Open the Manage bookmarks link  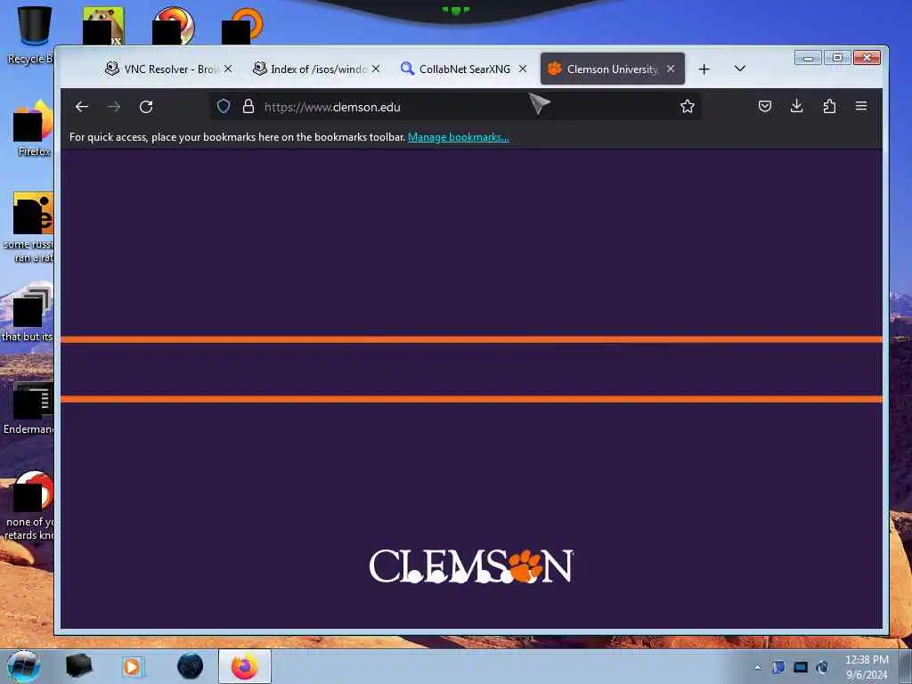[459, 137]
